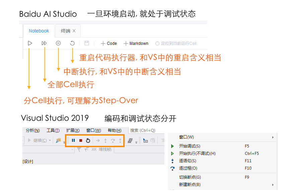Click the [设计] label in the VS window
This screenshot has height=192, width=282.
tap(28, 162)
